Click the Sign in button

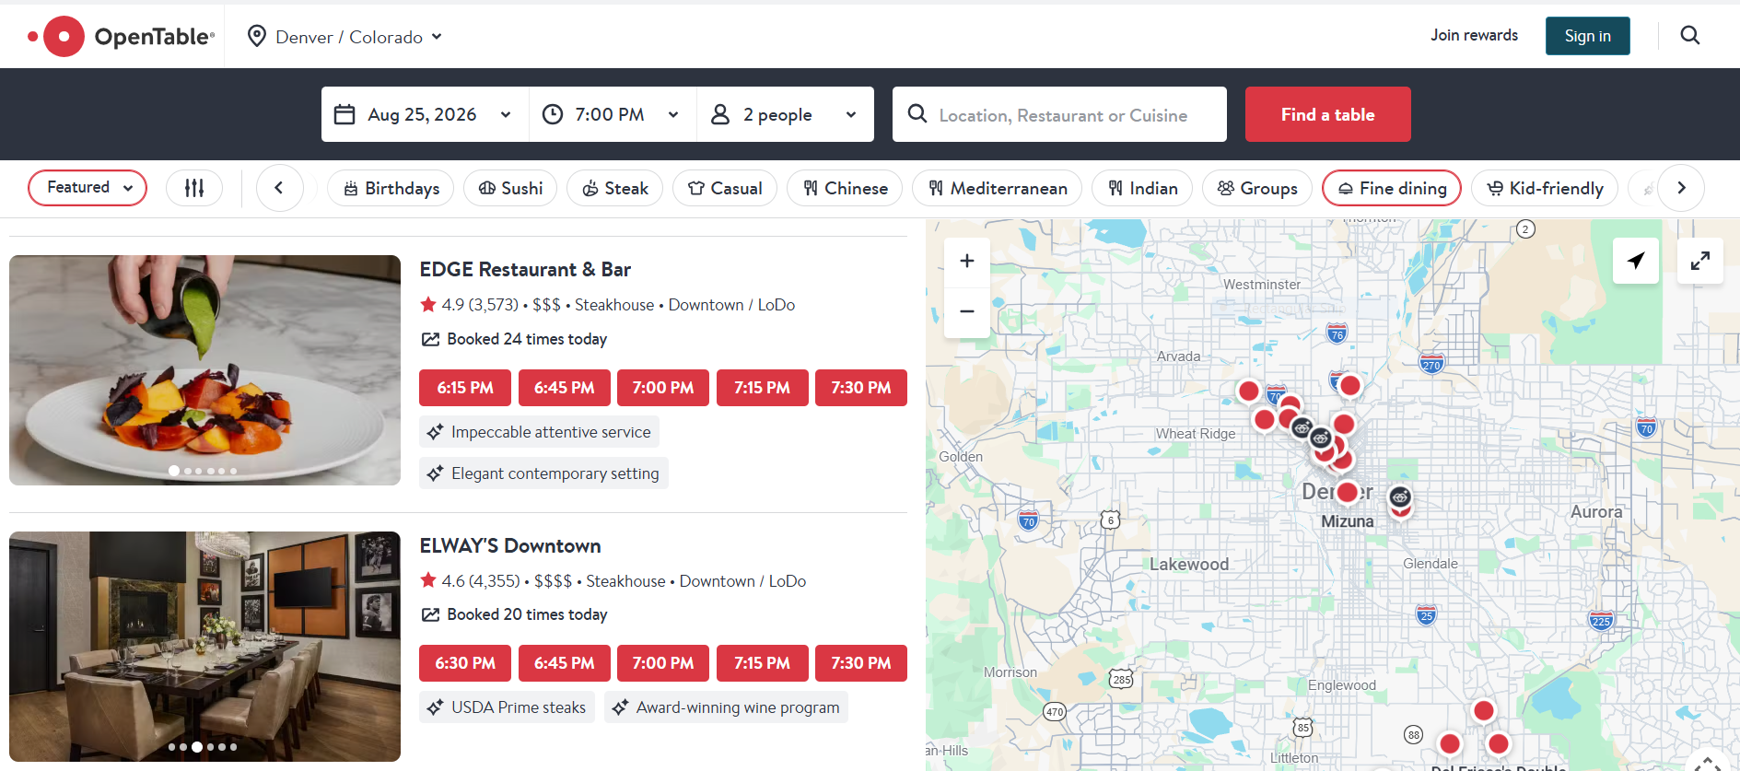pos(1588,36)
